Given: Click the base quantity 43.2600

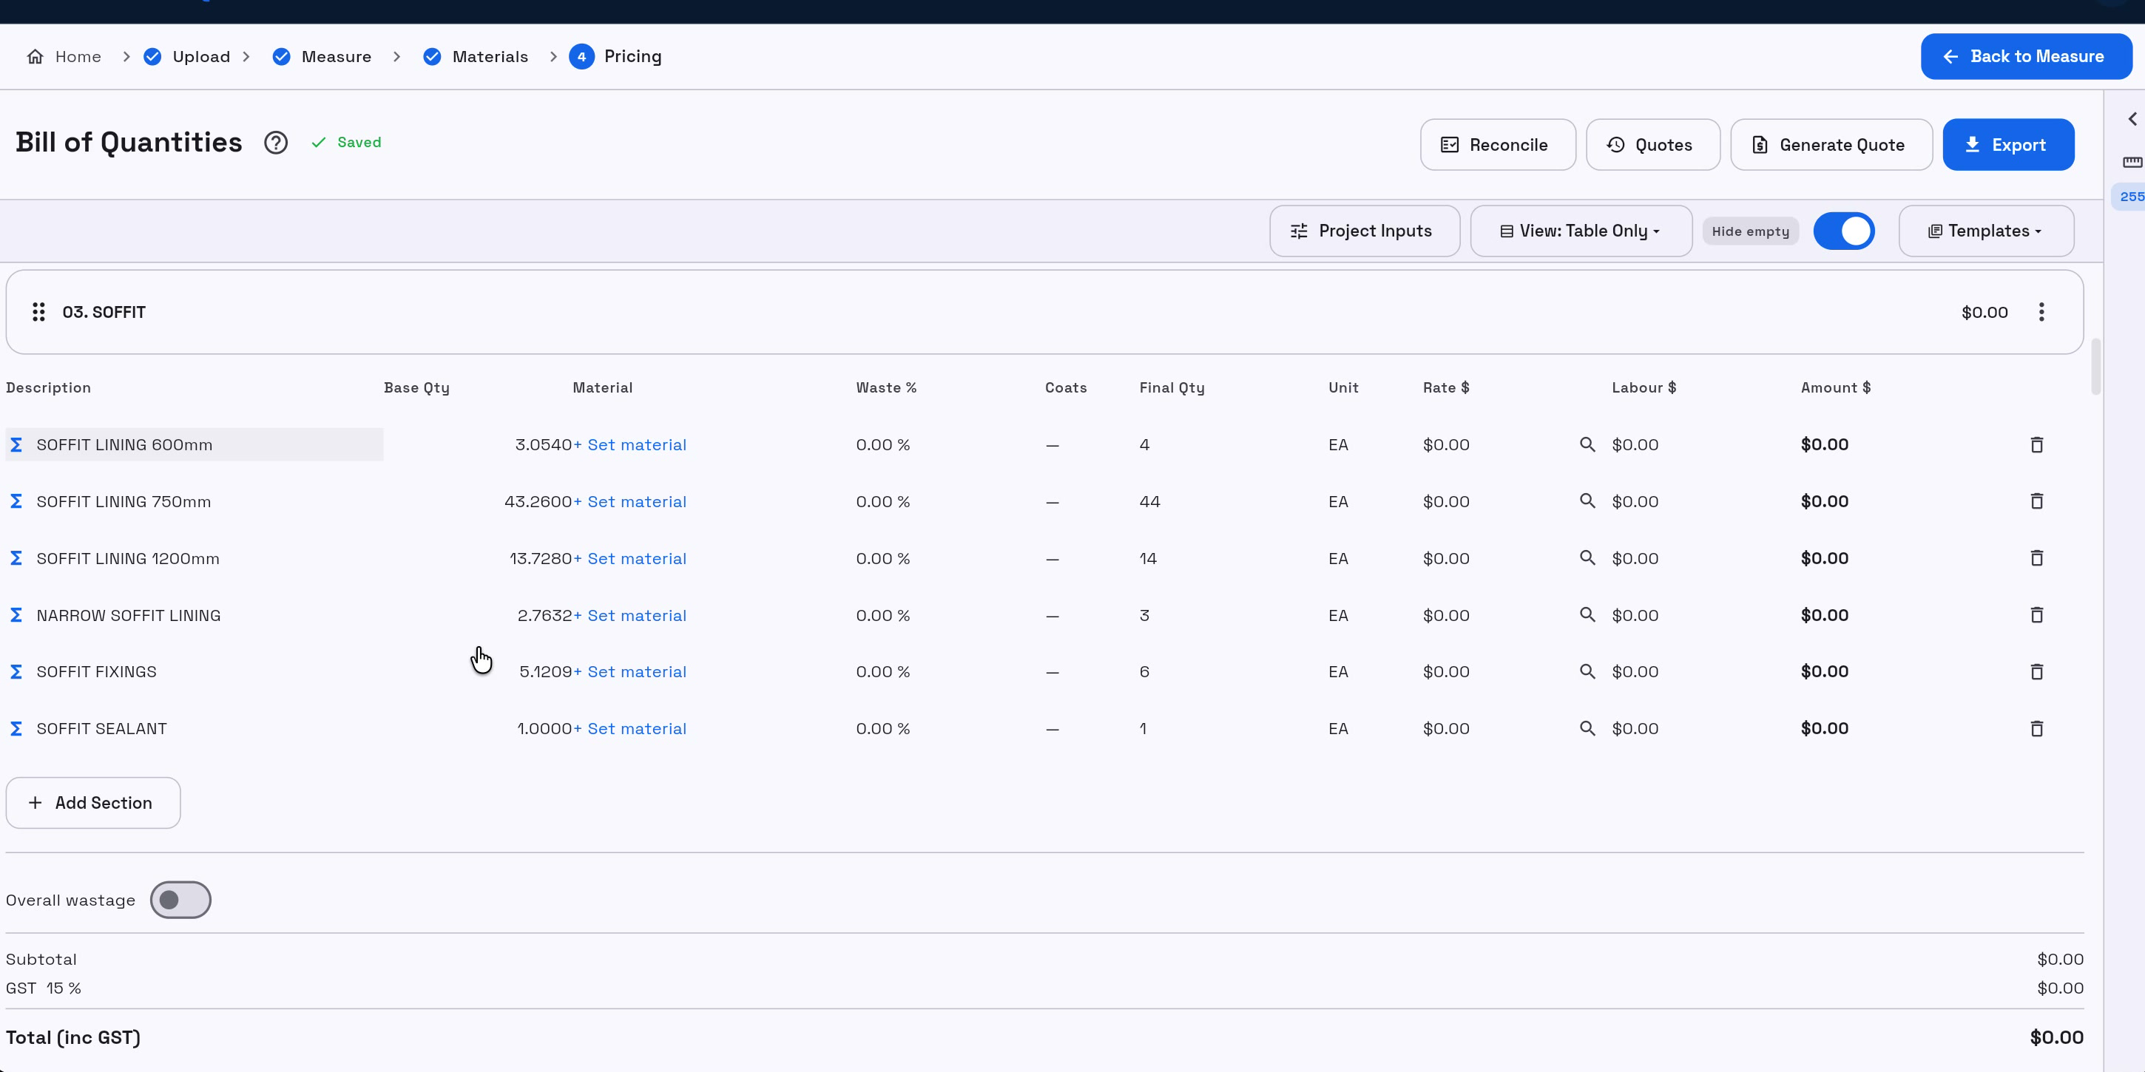Looking at the screenshot, I should tap(538, 502).
